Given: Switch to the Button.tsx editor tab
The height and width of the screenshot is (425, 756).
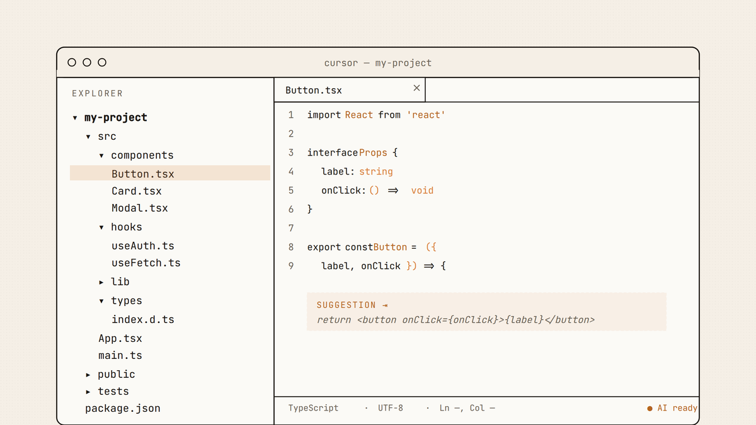Looking at the screenshot, I should point(350,90).
